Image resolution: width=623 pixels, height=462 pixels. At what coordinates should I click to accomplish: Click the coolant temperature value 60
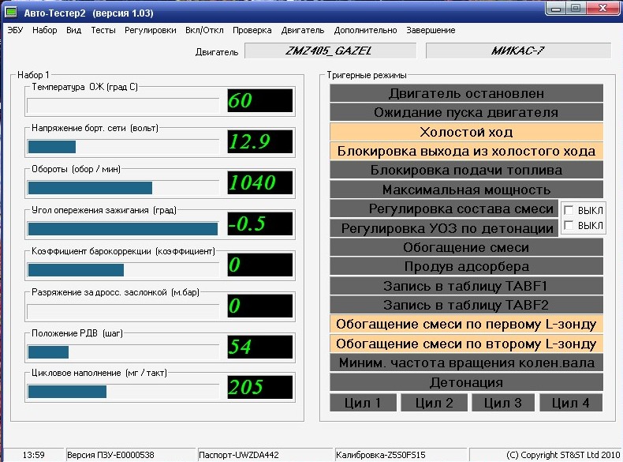[260, 100]
